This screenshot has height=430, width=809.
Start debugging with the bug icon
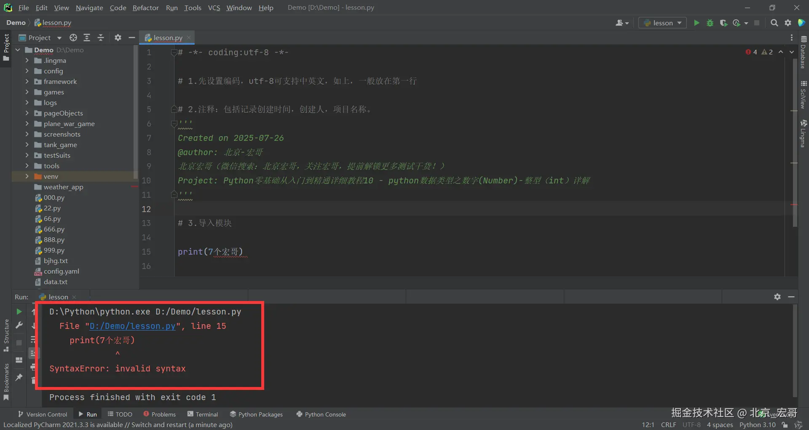[x=710, y=23]
